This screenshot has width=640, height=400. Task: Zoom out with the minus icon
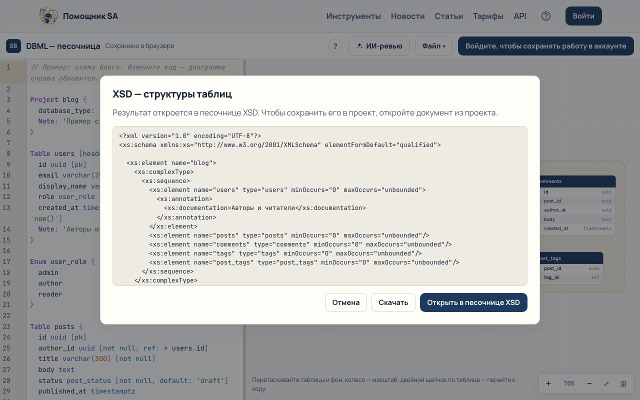coord(589,383)
